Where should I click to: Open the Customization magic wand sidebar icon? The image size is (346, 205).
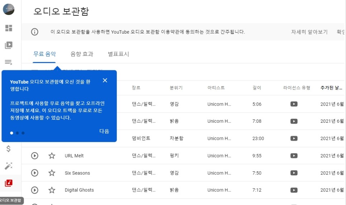9,166
